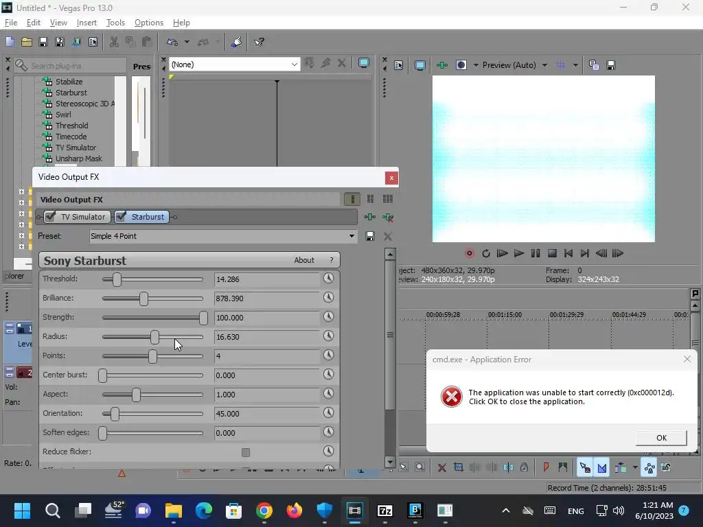Toggle Split Screen View icon
The height and width of the screenshot is (527, 703).
tap(461, 65)
